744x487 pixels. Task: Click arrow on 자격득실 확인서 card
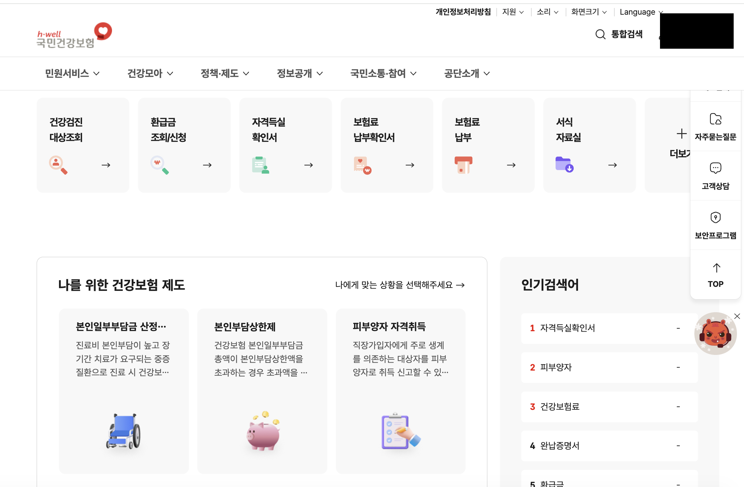pos(309,165)
